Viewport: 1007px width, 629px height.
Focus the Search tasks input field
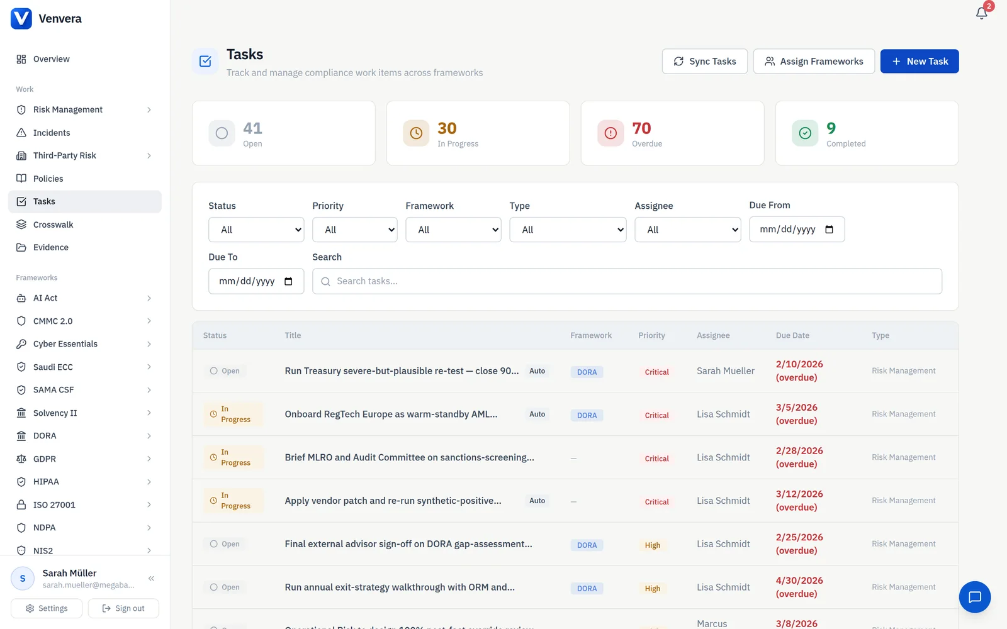point(627,281)
